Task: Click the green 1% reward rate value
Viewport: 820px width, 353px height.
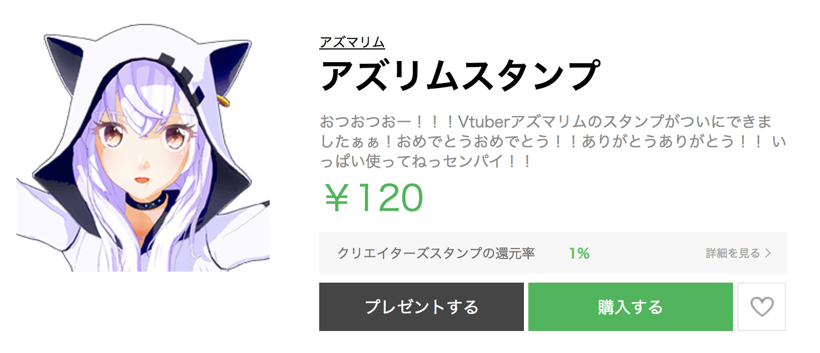Action: [x=579, y=253]
